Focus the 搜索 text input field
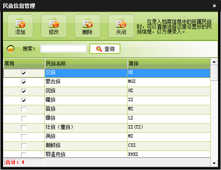This screenshot has height=170, width=221. 64,49
